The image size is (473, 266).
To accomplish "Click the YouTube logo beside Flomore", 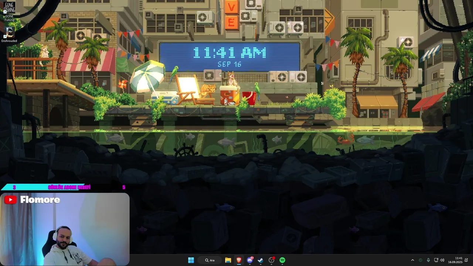I will [x=10, y=200].
